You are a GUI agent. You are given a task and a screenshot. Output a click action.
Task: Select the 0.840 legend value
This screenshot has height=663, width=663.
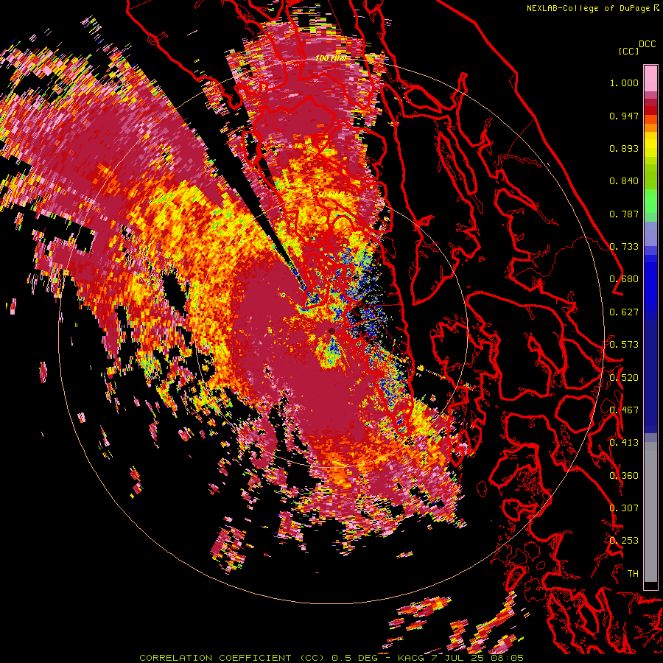pos(624,181)
